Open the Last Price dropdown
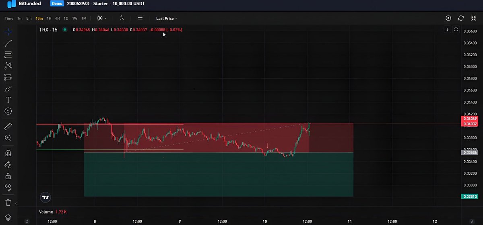483x225 pixels. pyautogui.click(x=167, y=18)
